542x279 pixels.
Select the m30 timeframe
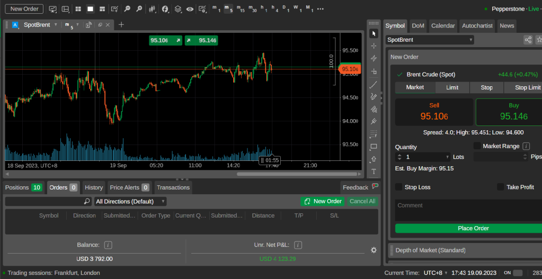tap(252, 9)
